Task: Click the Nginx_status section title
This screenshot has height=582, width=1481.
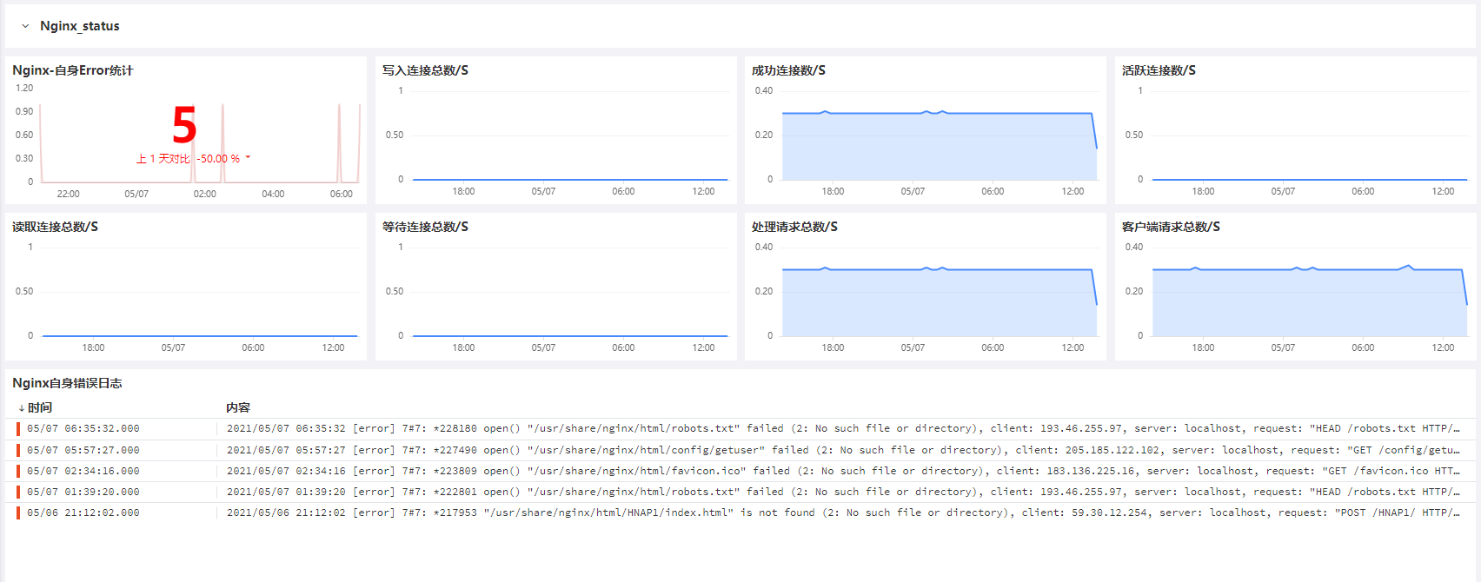Action: click(80, 26)
